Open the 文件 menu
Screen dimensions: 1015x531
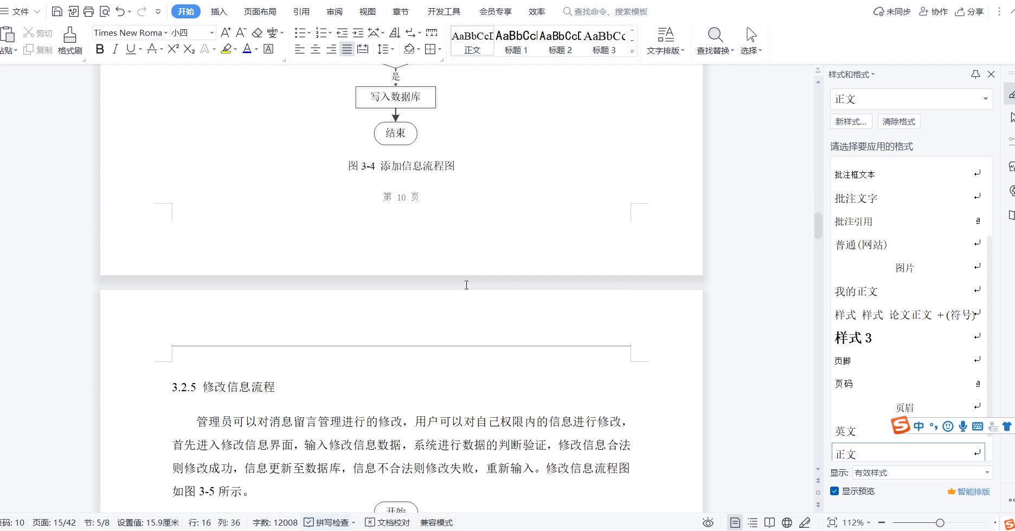tap(21, 11)
